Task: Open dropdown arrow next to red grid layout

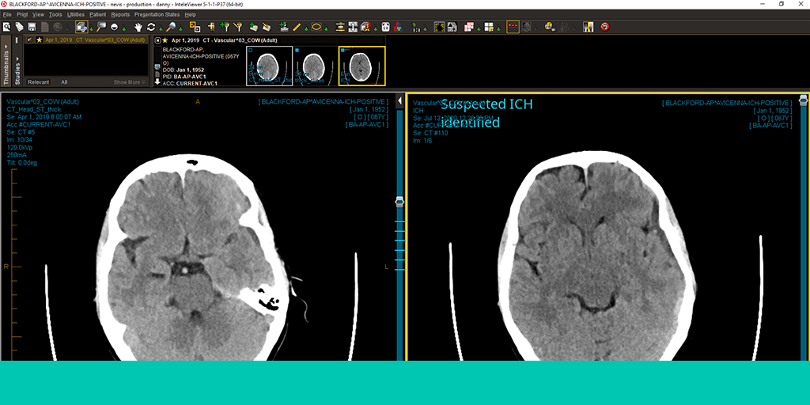Action: tap(479, 29)
